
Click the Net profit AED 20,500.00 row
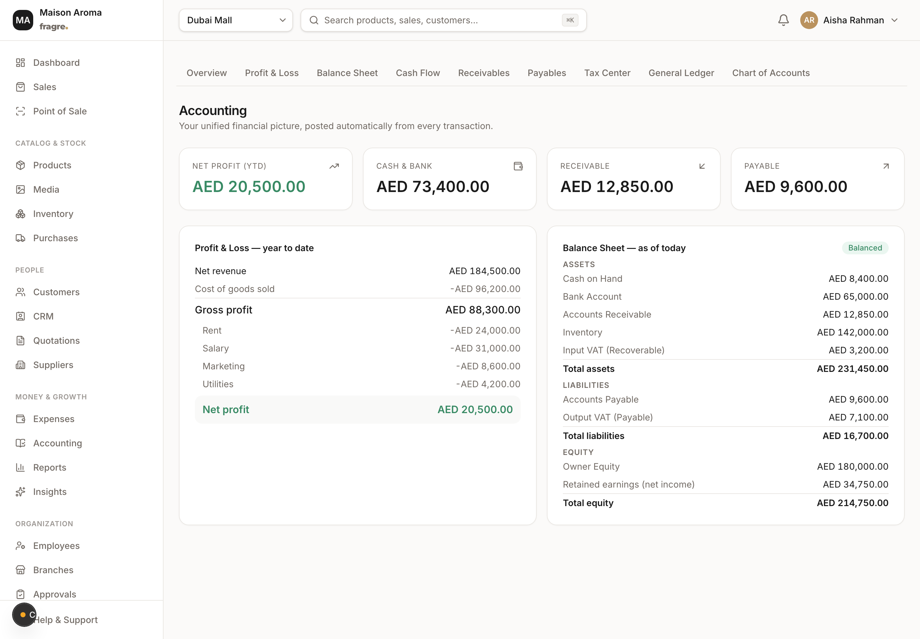(357, 409)
